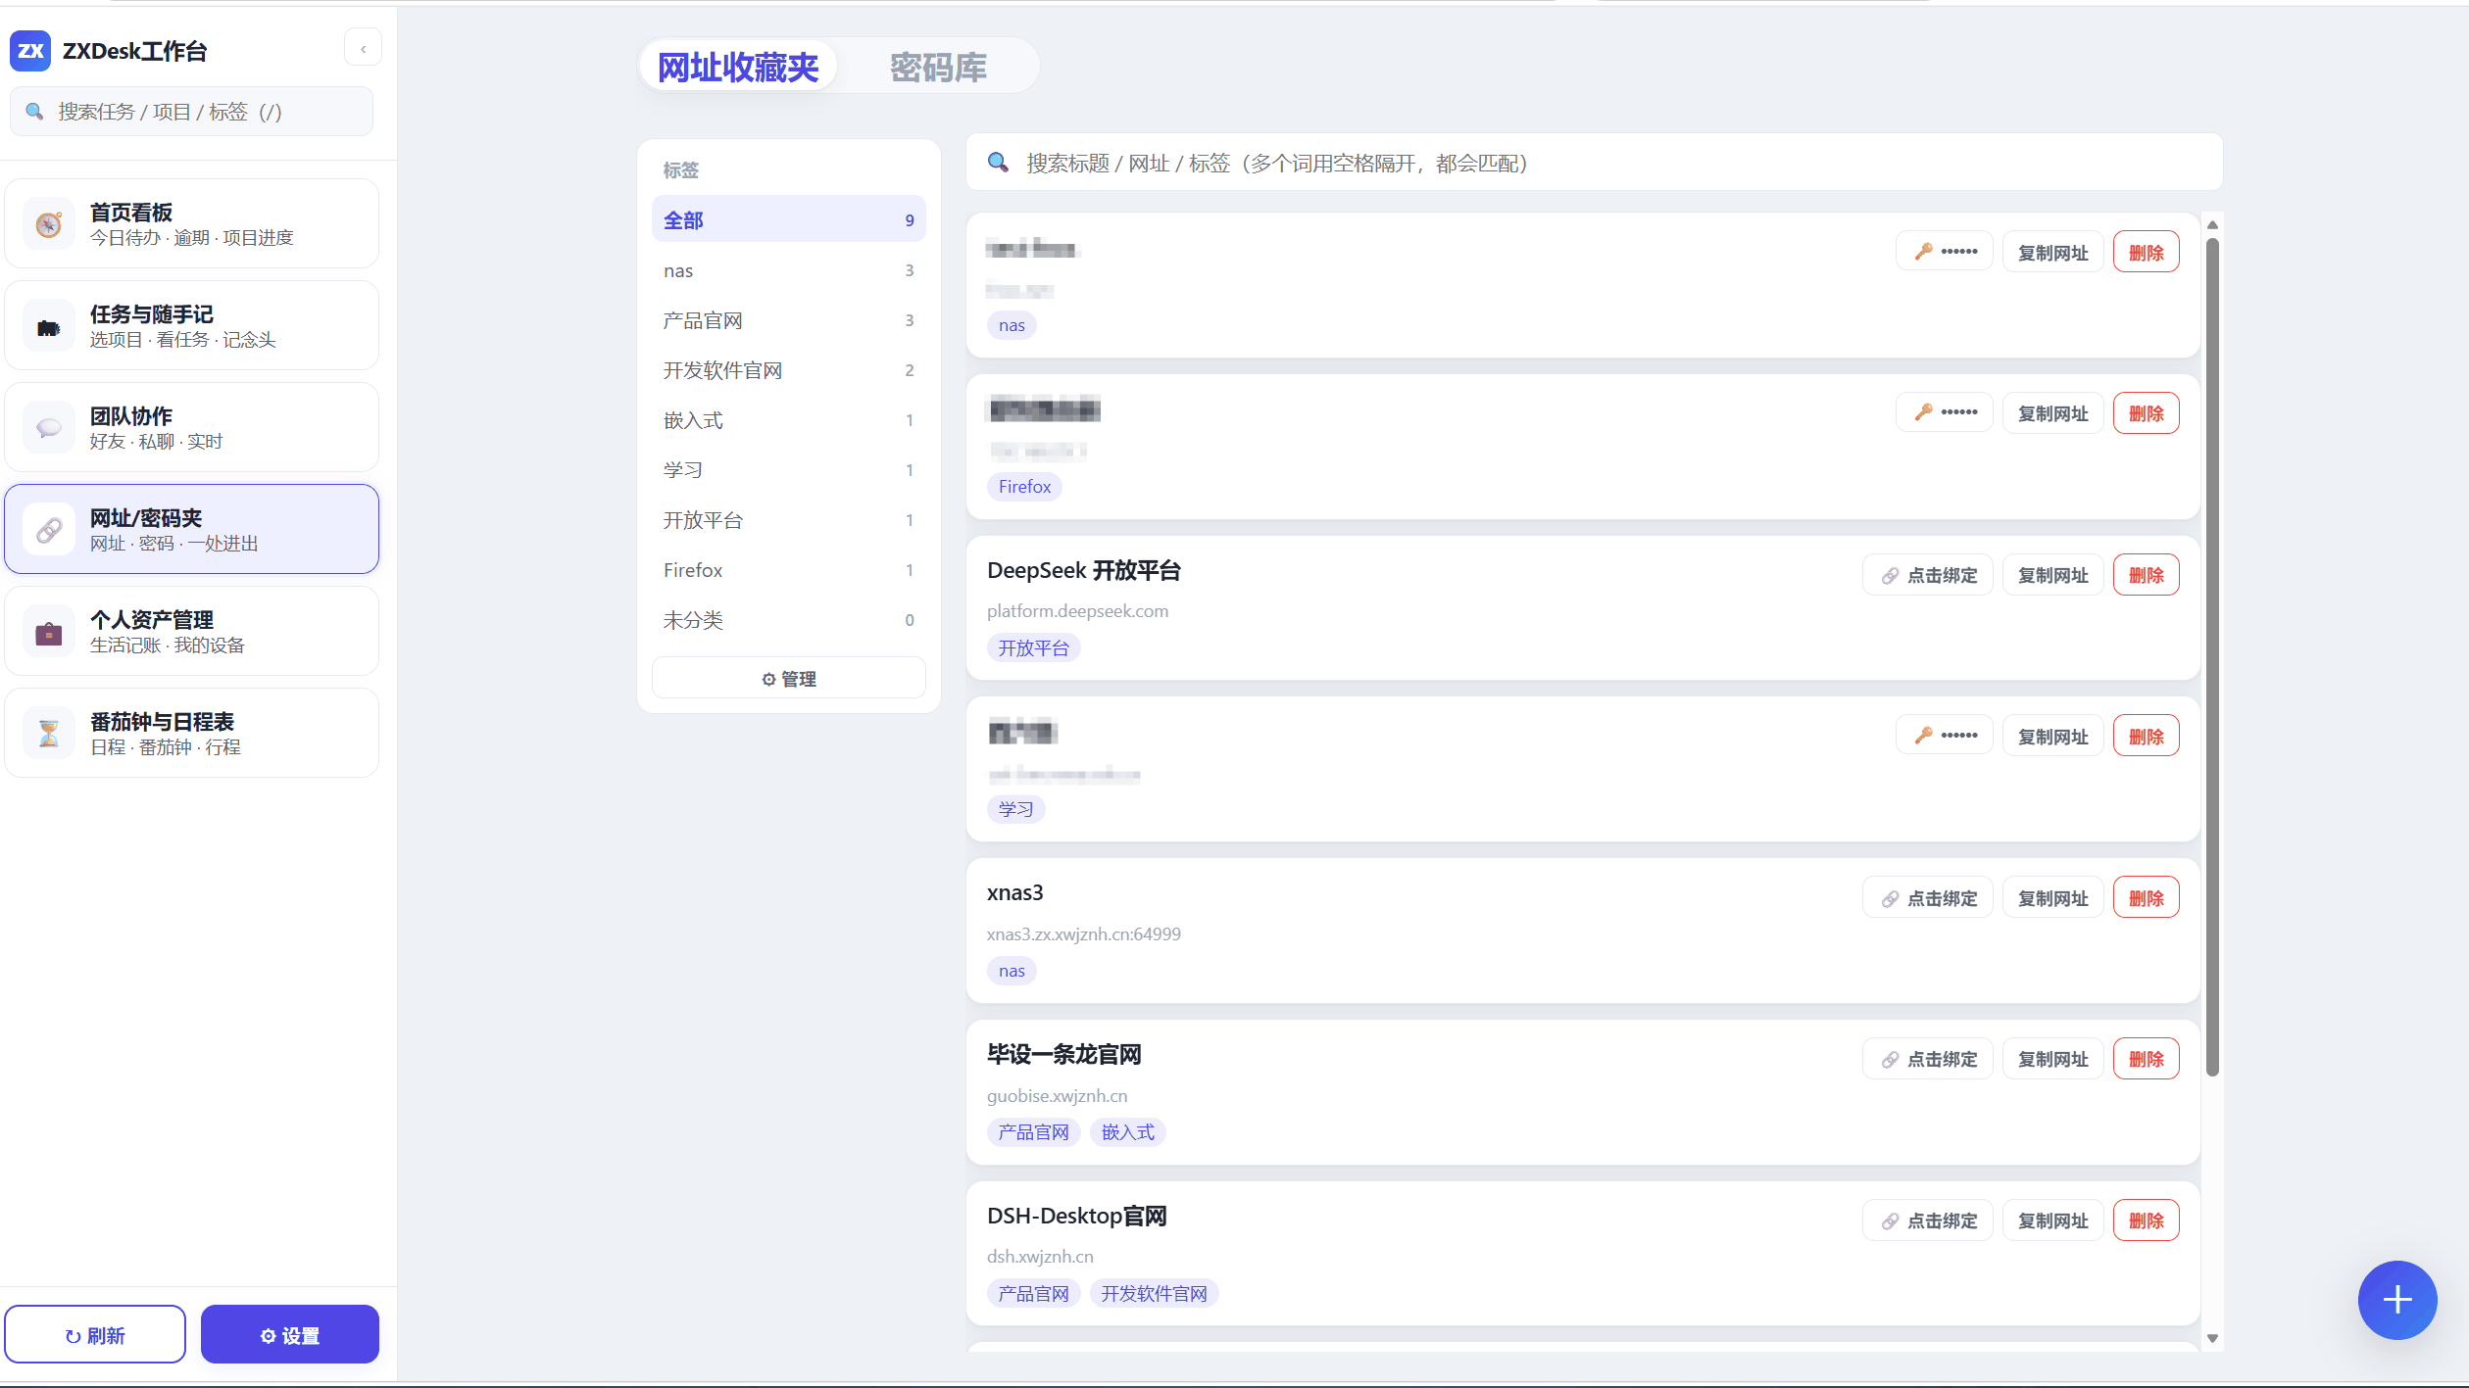Copy URL of xnas3
This screenshot has width=2469, height=1388.
[2052, 897]
